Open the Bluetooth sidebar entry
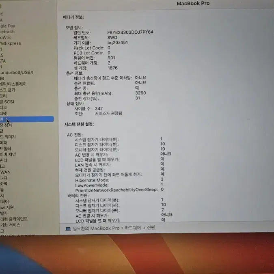The image size is (274, 274). 7,32
